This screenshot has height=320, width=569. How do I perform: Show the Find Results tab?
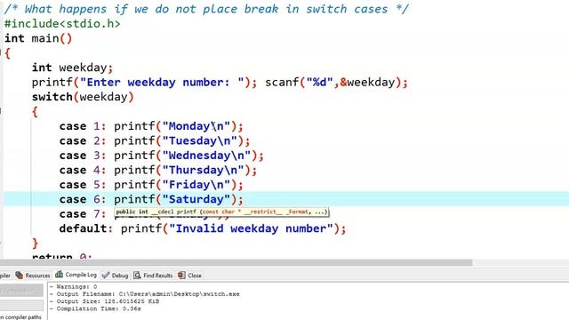153,276
